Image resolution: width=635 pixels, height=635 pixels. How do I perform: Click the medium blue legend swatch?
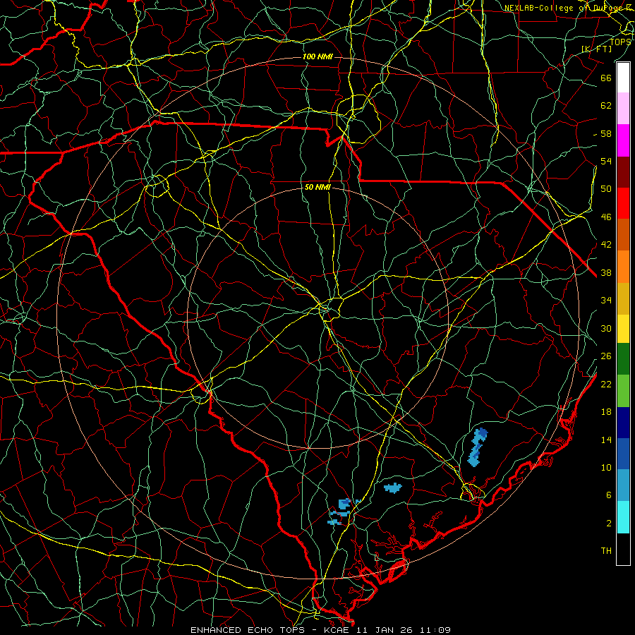[623, 454]
